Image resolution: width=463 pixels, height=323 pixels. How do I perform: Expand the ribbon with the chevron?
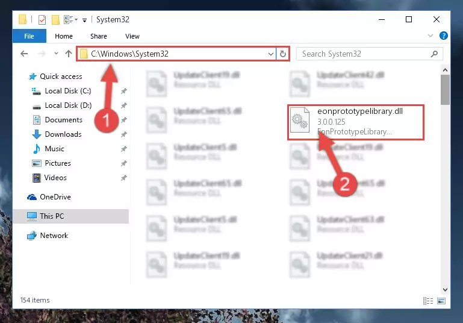430,36
